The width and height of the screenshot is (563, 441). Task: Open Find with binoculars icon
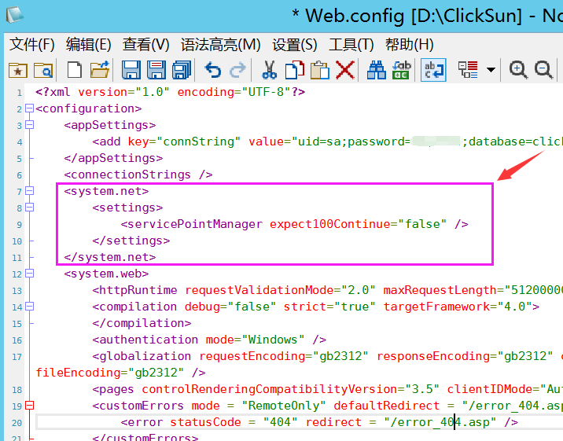(x=377, y=70)
